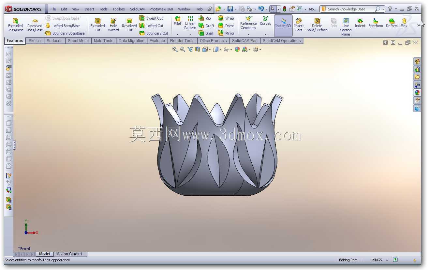430x270 pixels.
Task: Expand the View Orientation dropdown
Action: coord(209,50)
